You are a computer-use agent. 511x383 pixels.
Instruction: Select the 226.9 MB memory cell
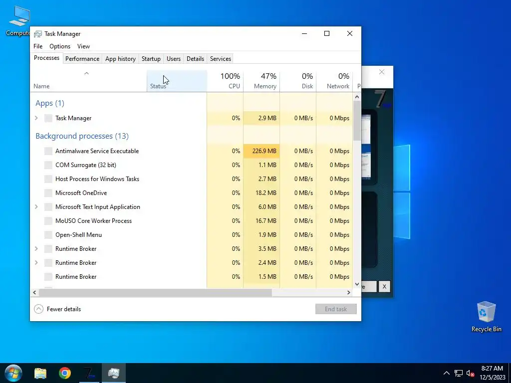[x=261, y=151]
